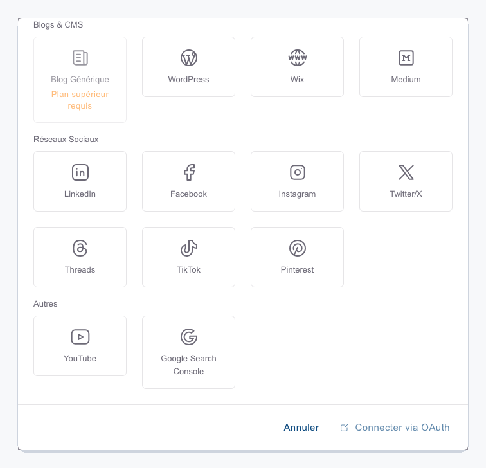
Task: Click the 'Autres' section heading
Action: pos(46,304)
